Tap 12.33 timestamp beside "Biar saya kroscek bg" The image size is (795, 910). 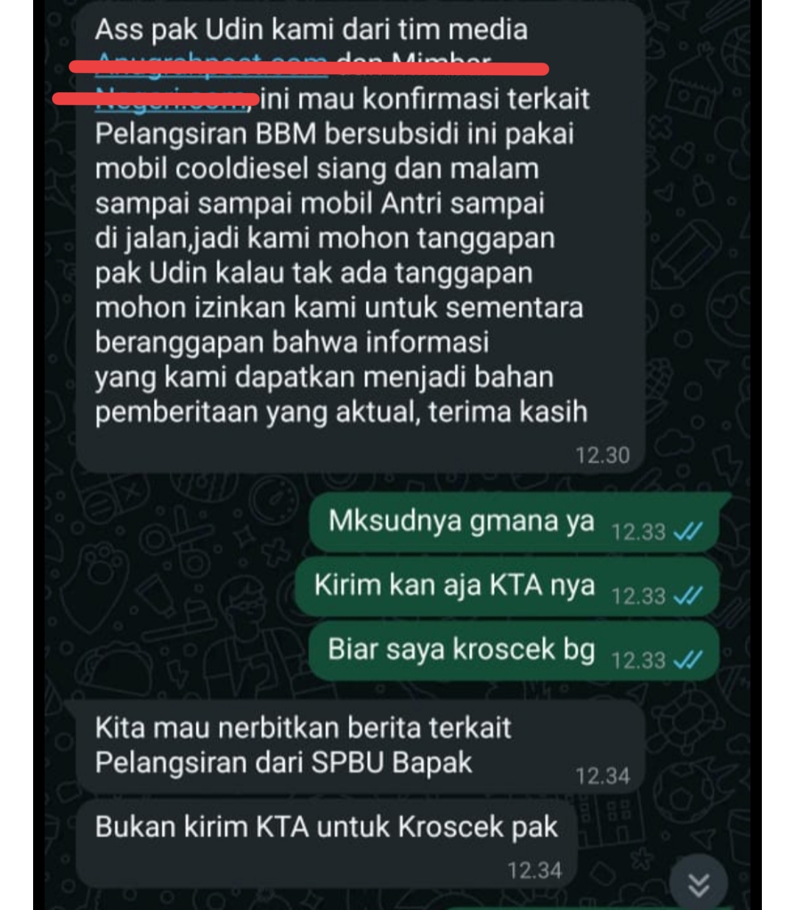point(638,660)
